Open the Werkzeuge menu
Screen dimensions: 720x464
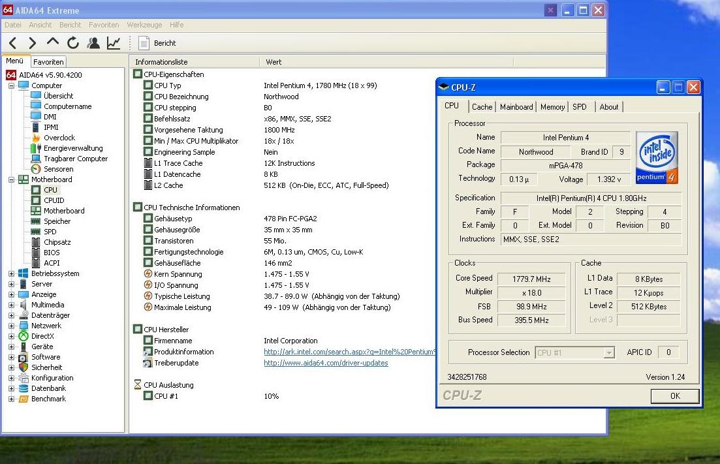pos(144,25)
